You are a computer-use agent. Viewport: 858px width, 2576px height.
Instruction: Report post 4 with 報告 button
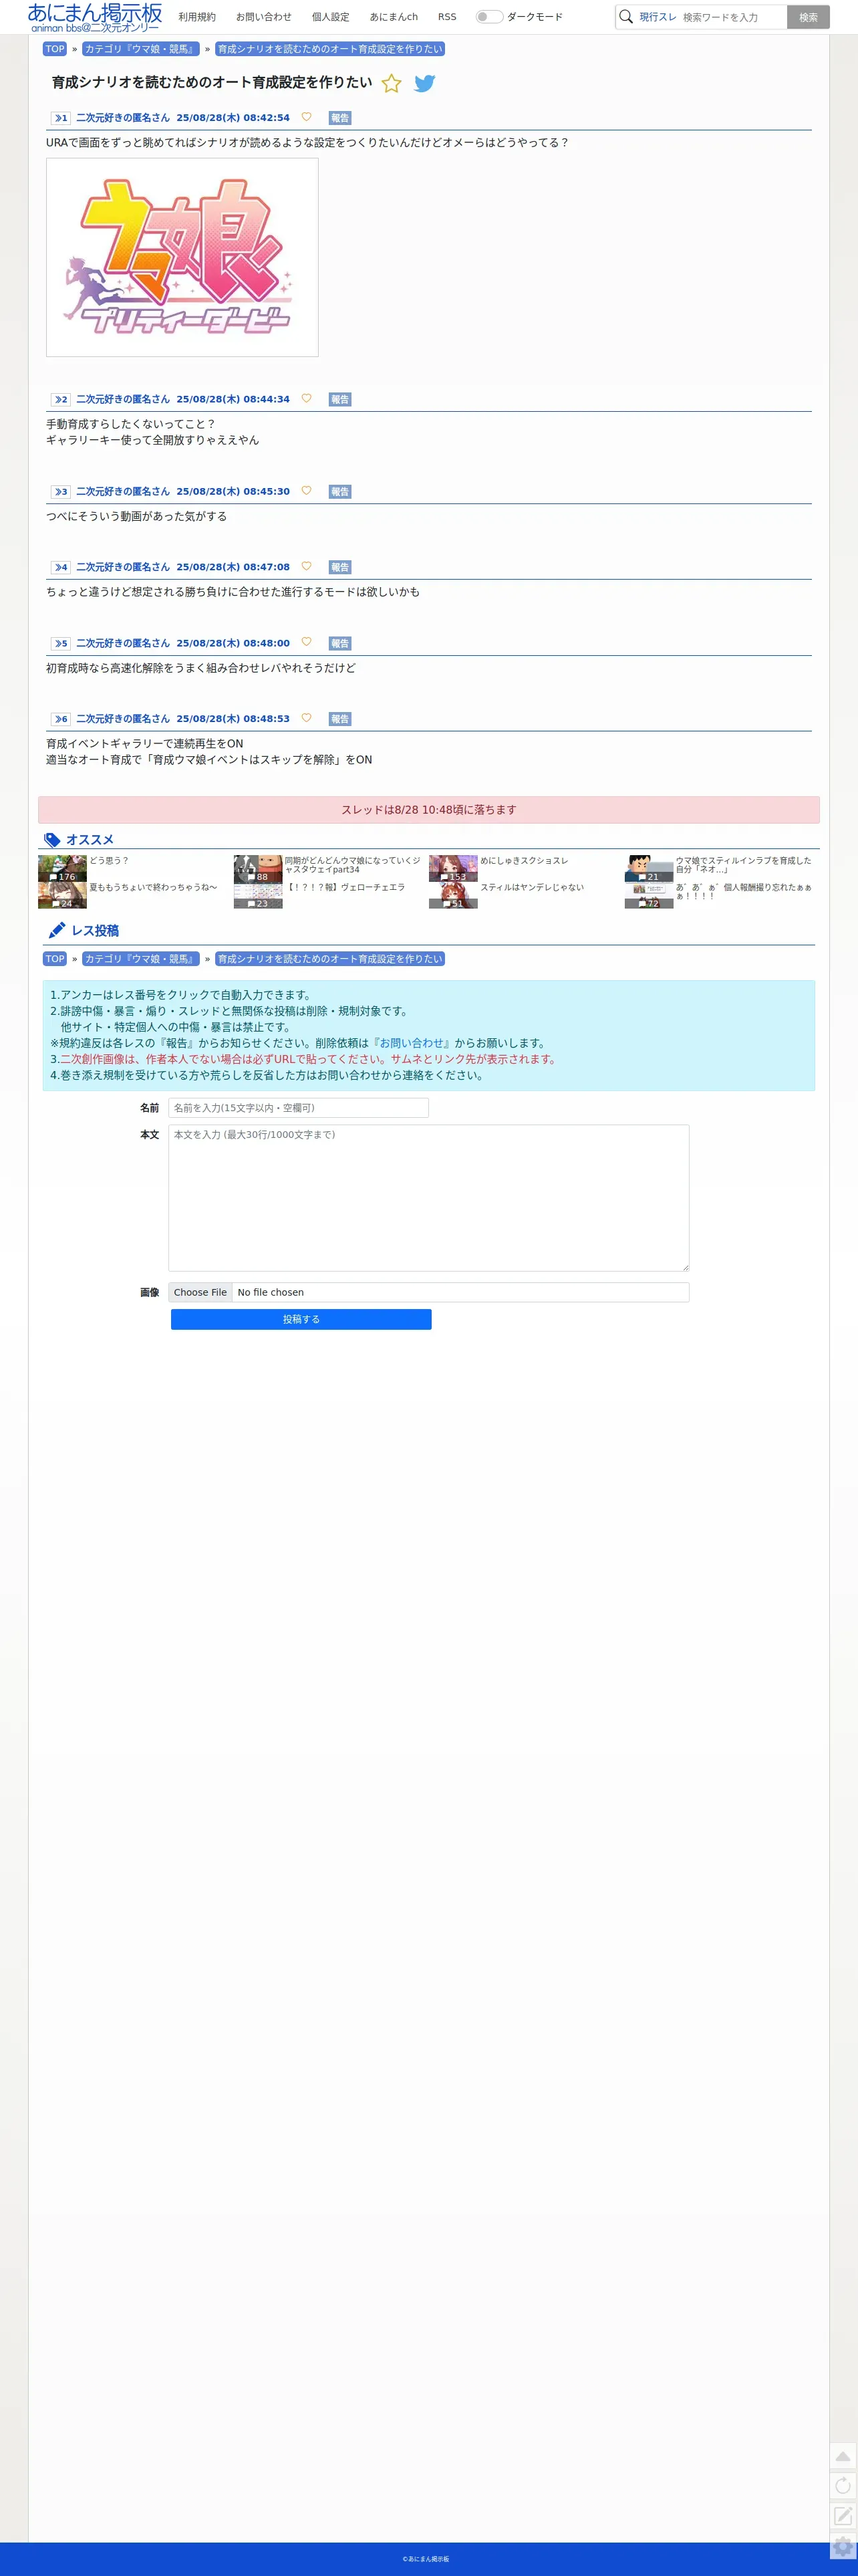(x=340, y=567)
